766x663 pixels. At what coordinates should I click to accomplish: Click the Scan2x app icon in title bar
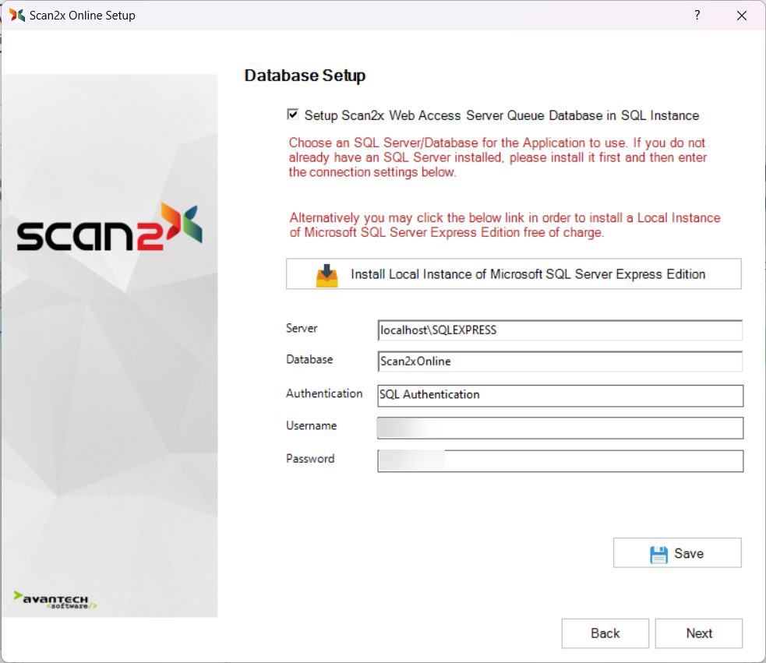(17, 16)
